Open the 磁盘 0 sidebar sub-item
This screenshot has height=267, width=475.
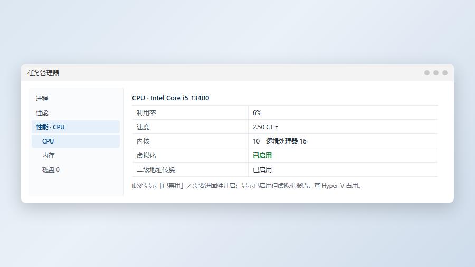click(75, 169)
